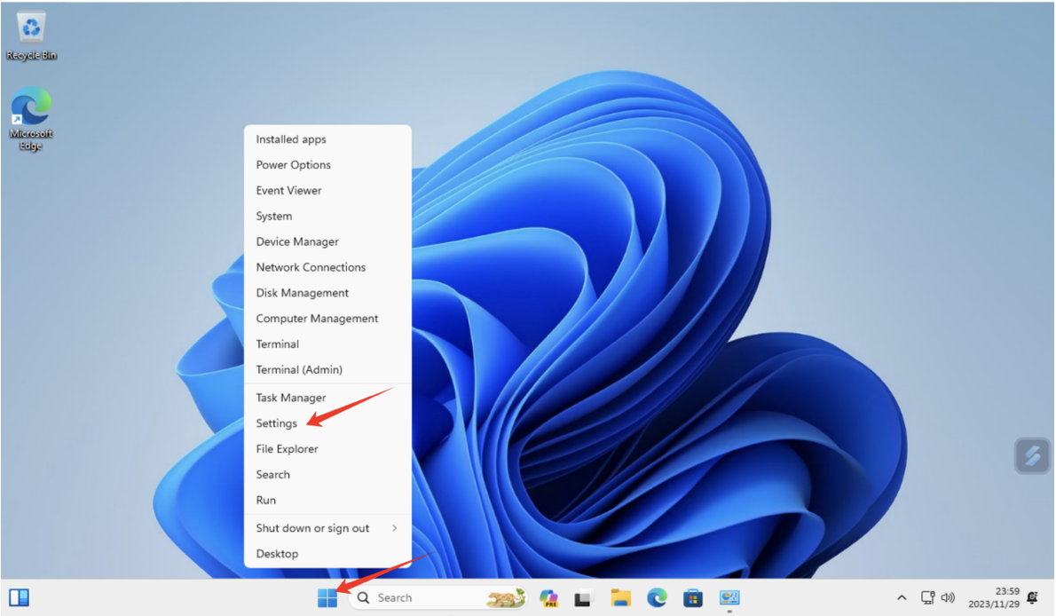Select Terminal (Admin) menu entry

[x=299, y=369]
